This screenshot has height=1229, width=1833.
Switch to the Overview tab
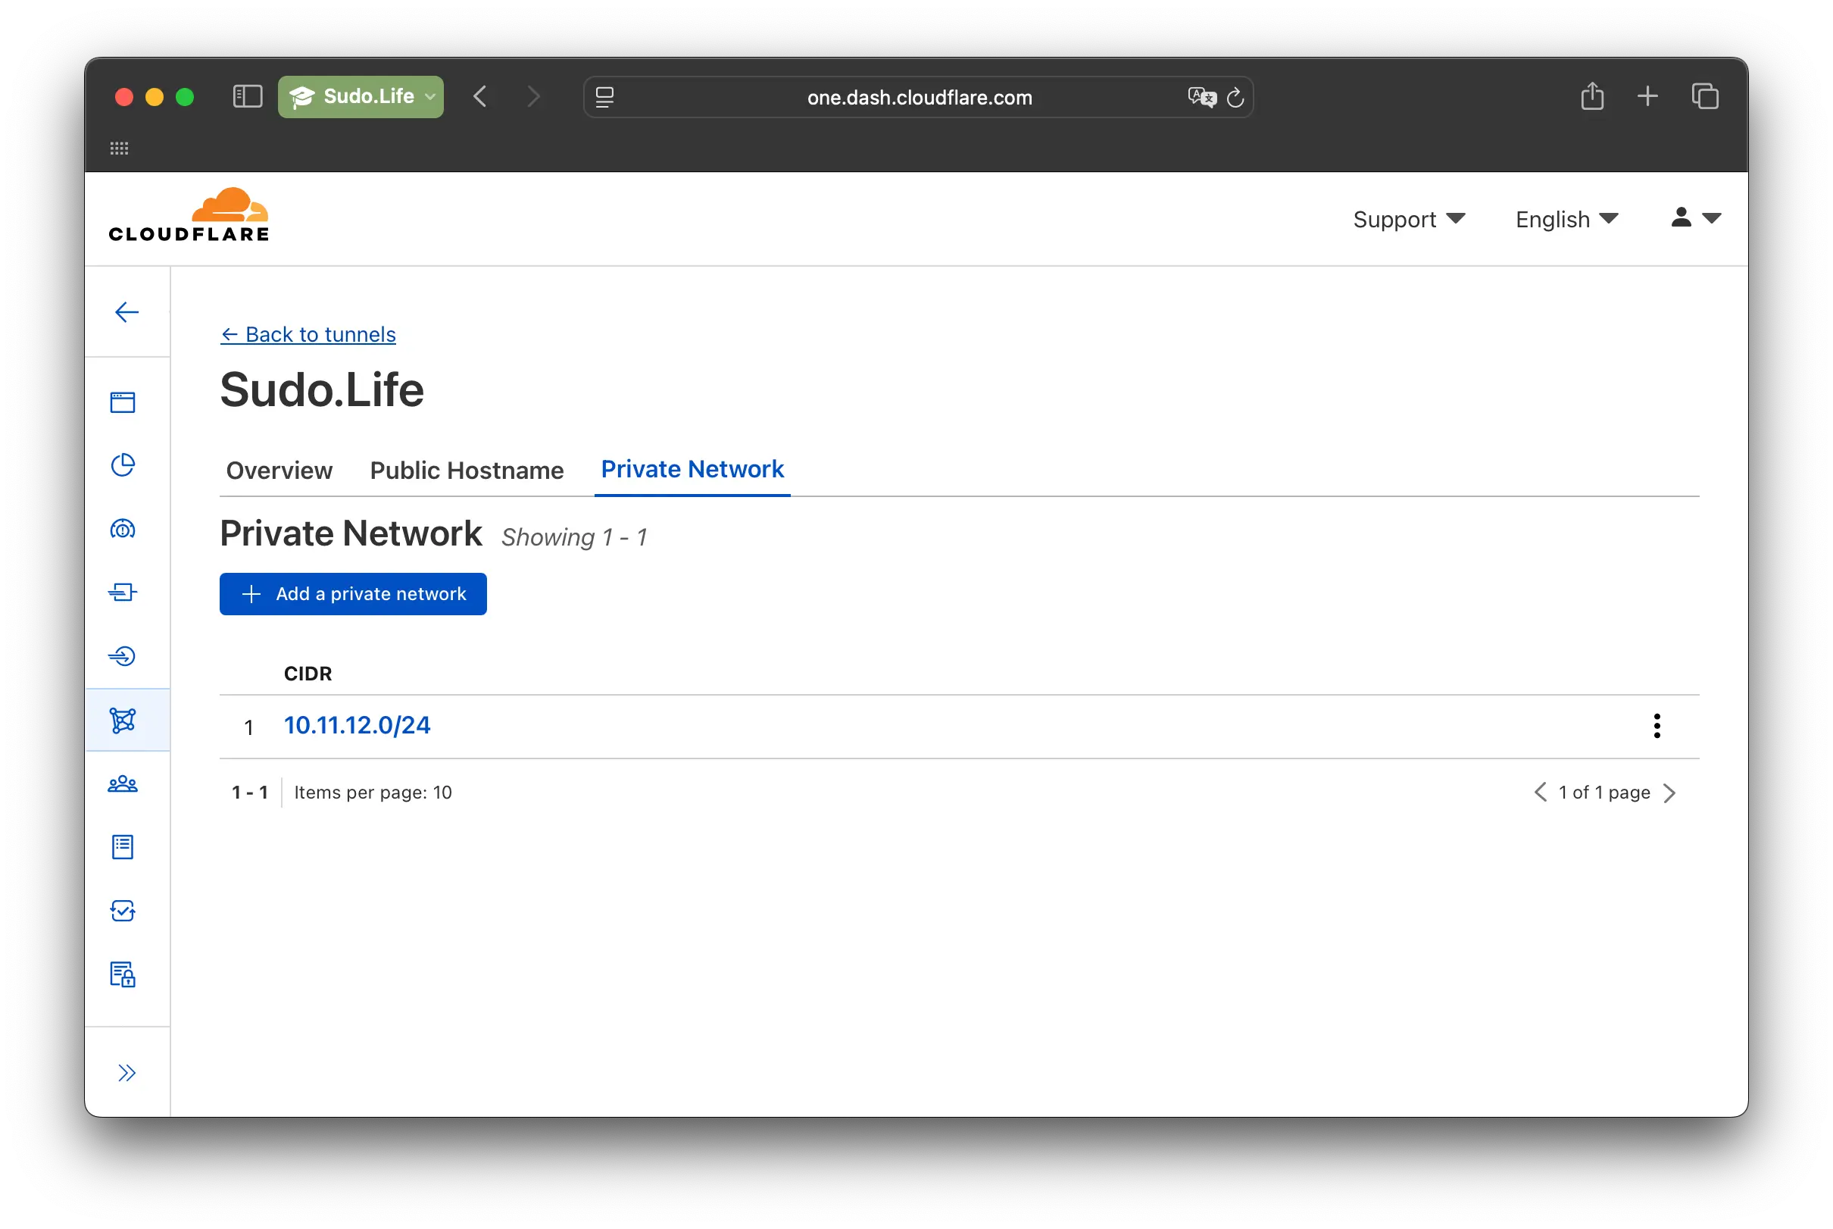coord(279,470)
